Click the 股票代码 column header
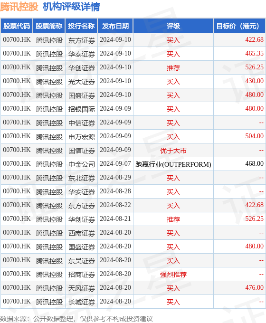The width and height of the screenshot is (266, 323). point(17,26)
